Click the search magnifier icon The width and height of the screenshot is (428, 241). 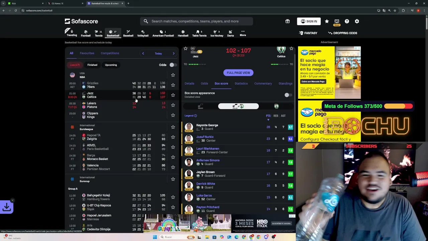tap(146, 21)
